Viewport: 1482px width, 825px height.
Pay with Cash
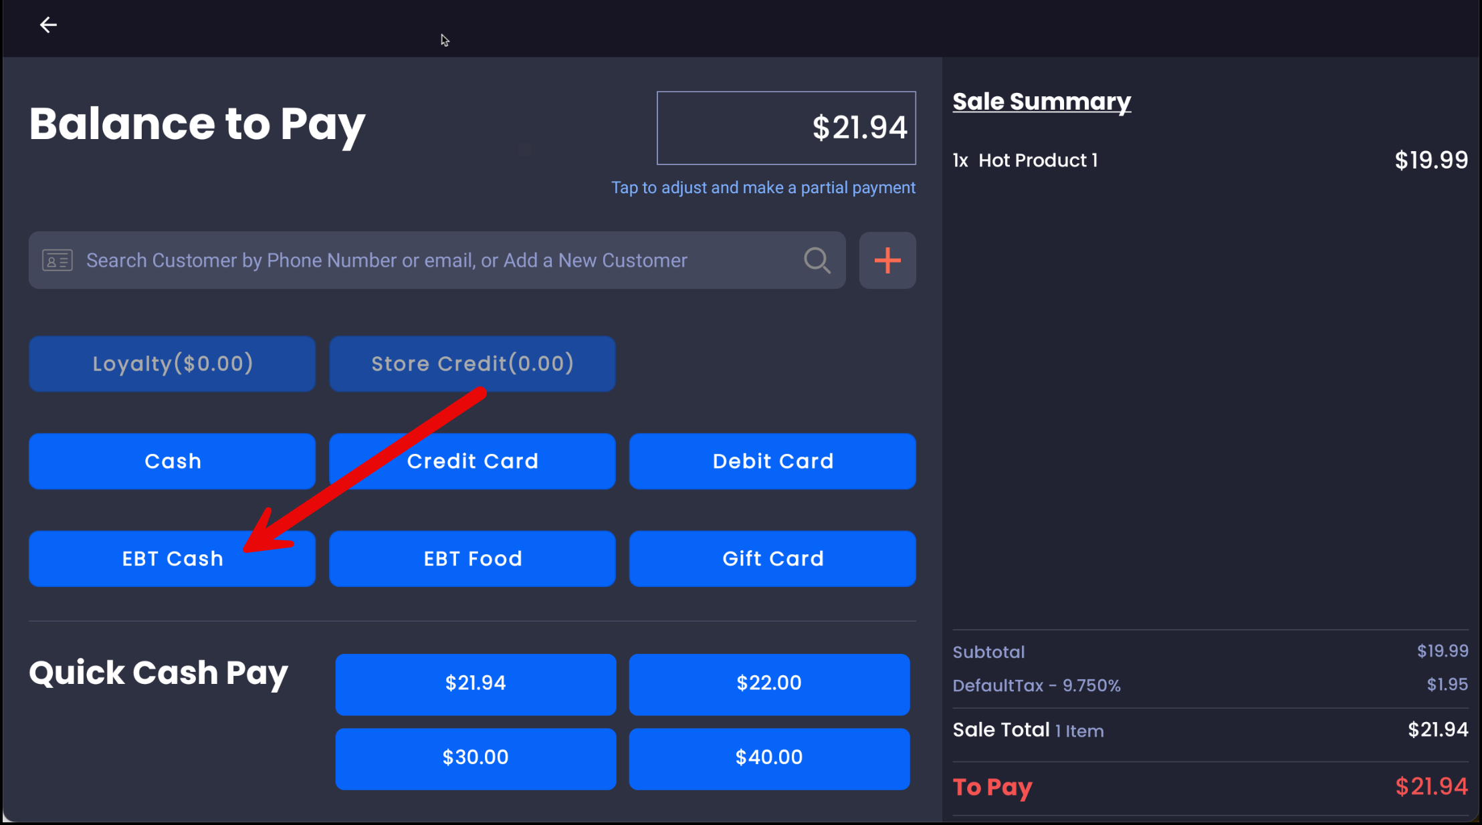pos(172,461)
